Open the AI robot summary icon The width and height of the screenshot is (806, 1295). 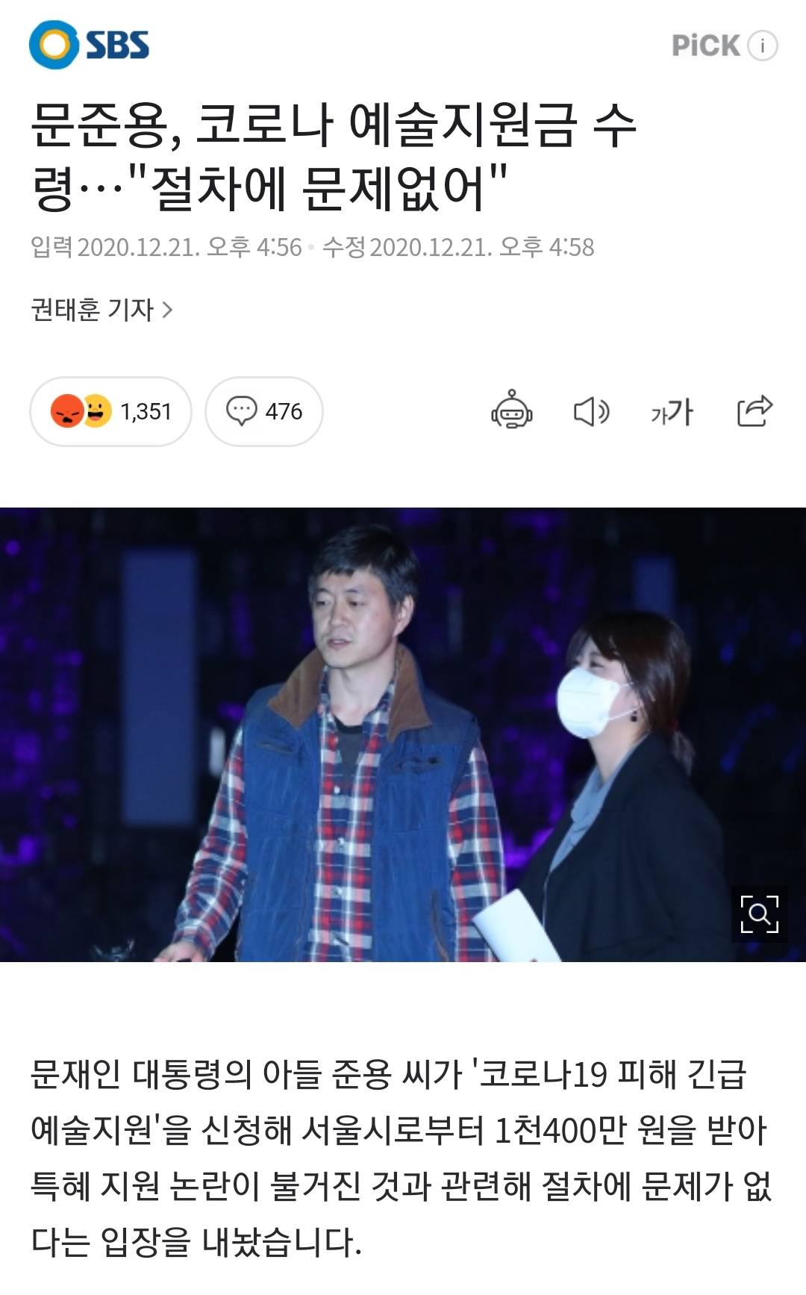point(511,410)
